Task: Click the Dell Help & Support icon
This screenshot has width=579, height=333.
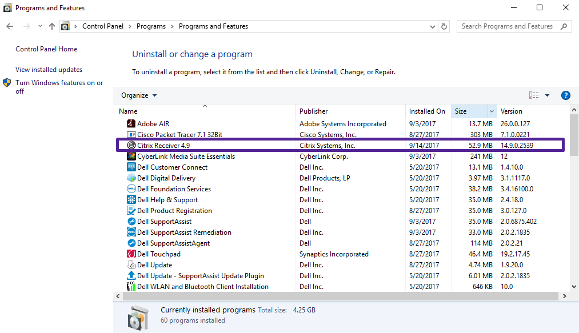Action: 131,200
